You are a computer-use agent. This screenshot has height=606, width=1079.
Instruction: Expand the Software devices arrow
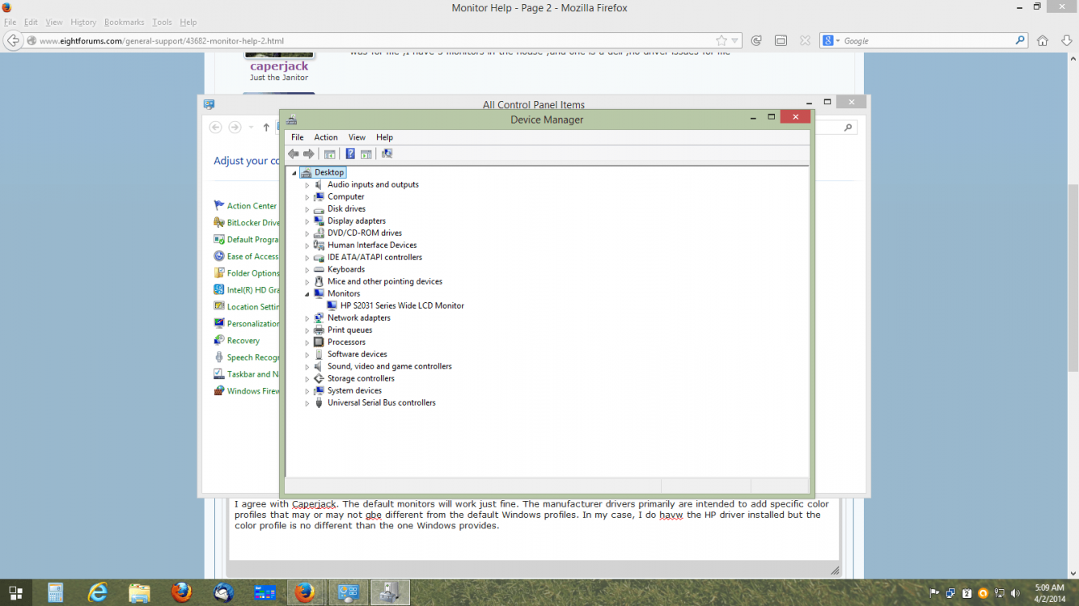(307, 355)
